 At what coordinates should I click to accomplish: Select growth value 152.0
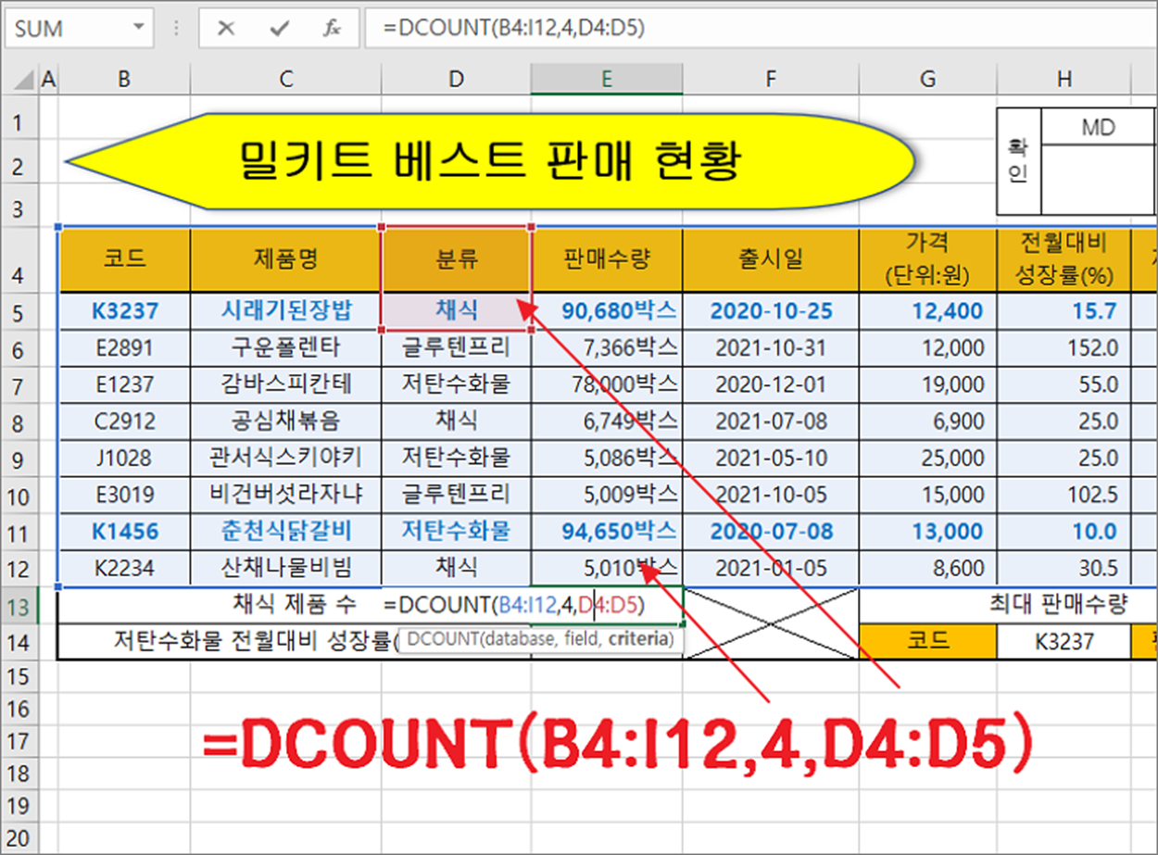1064,348
